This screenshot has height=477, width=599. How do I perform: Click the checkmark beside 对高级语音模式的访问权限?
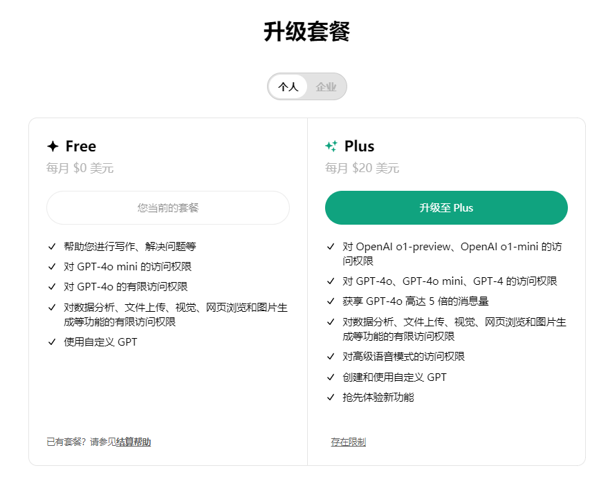[330, 356]
